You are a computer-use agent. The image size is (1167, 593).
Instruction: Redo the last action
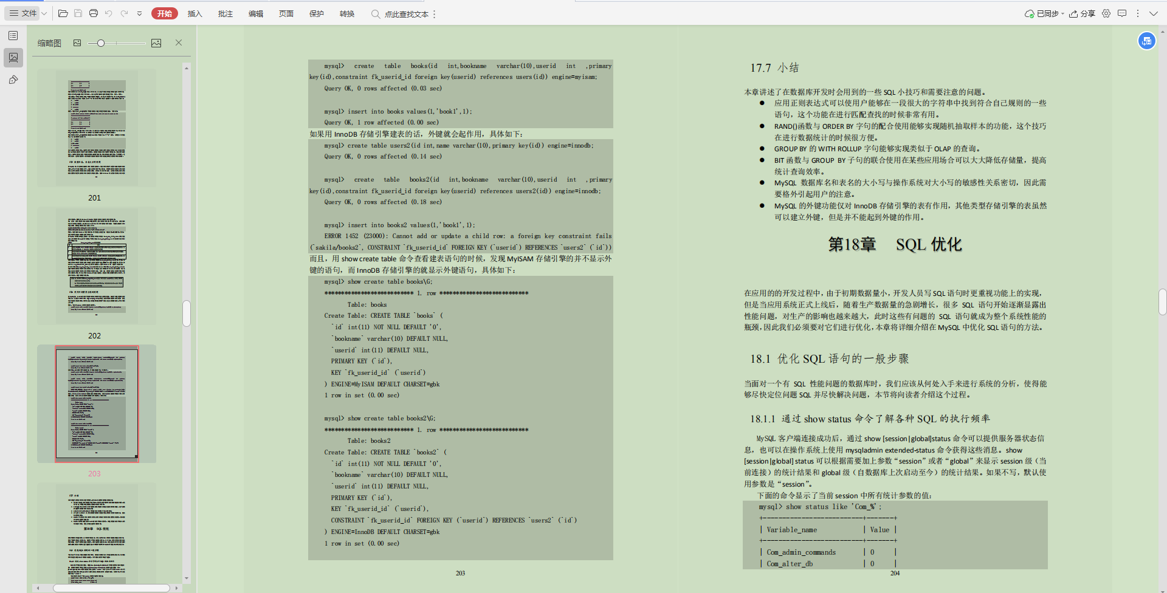pos(124,13)
